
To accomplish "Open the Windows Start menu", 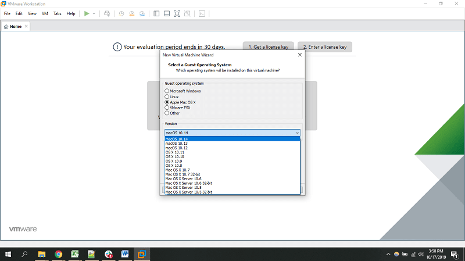I will click(x=8, y=254).
